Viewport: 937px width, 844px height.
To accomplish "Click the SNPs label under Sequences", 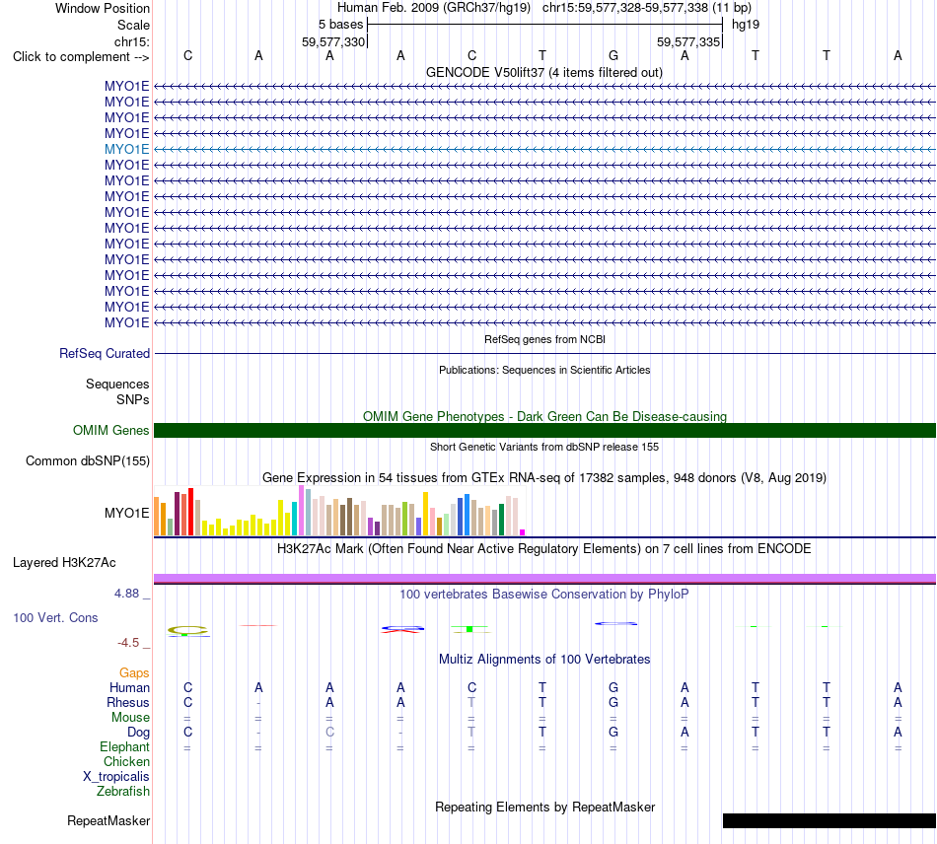I will [133, 399].
